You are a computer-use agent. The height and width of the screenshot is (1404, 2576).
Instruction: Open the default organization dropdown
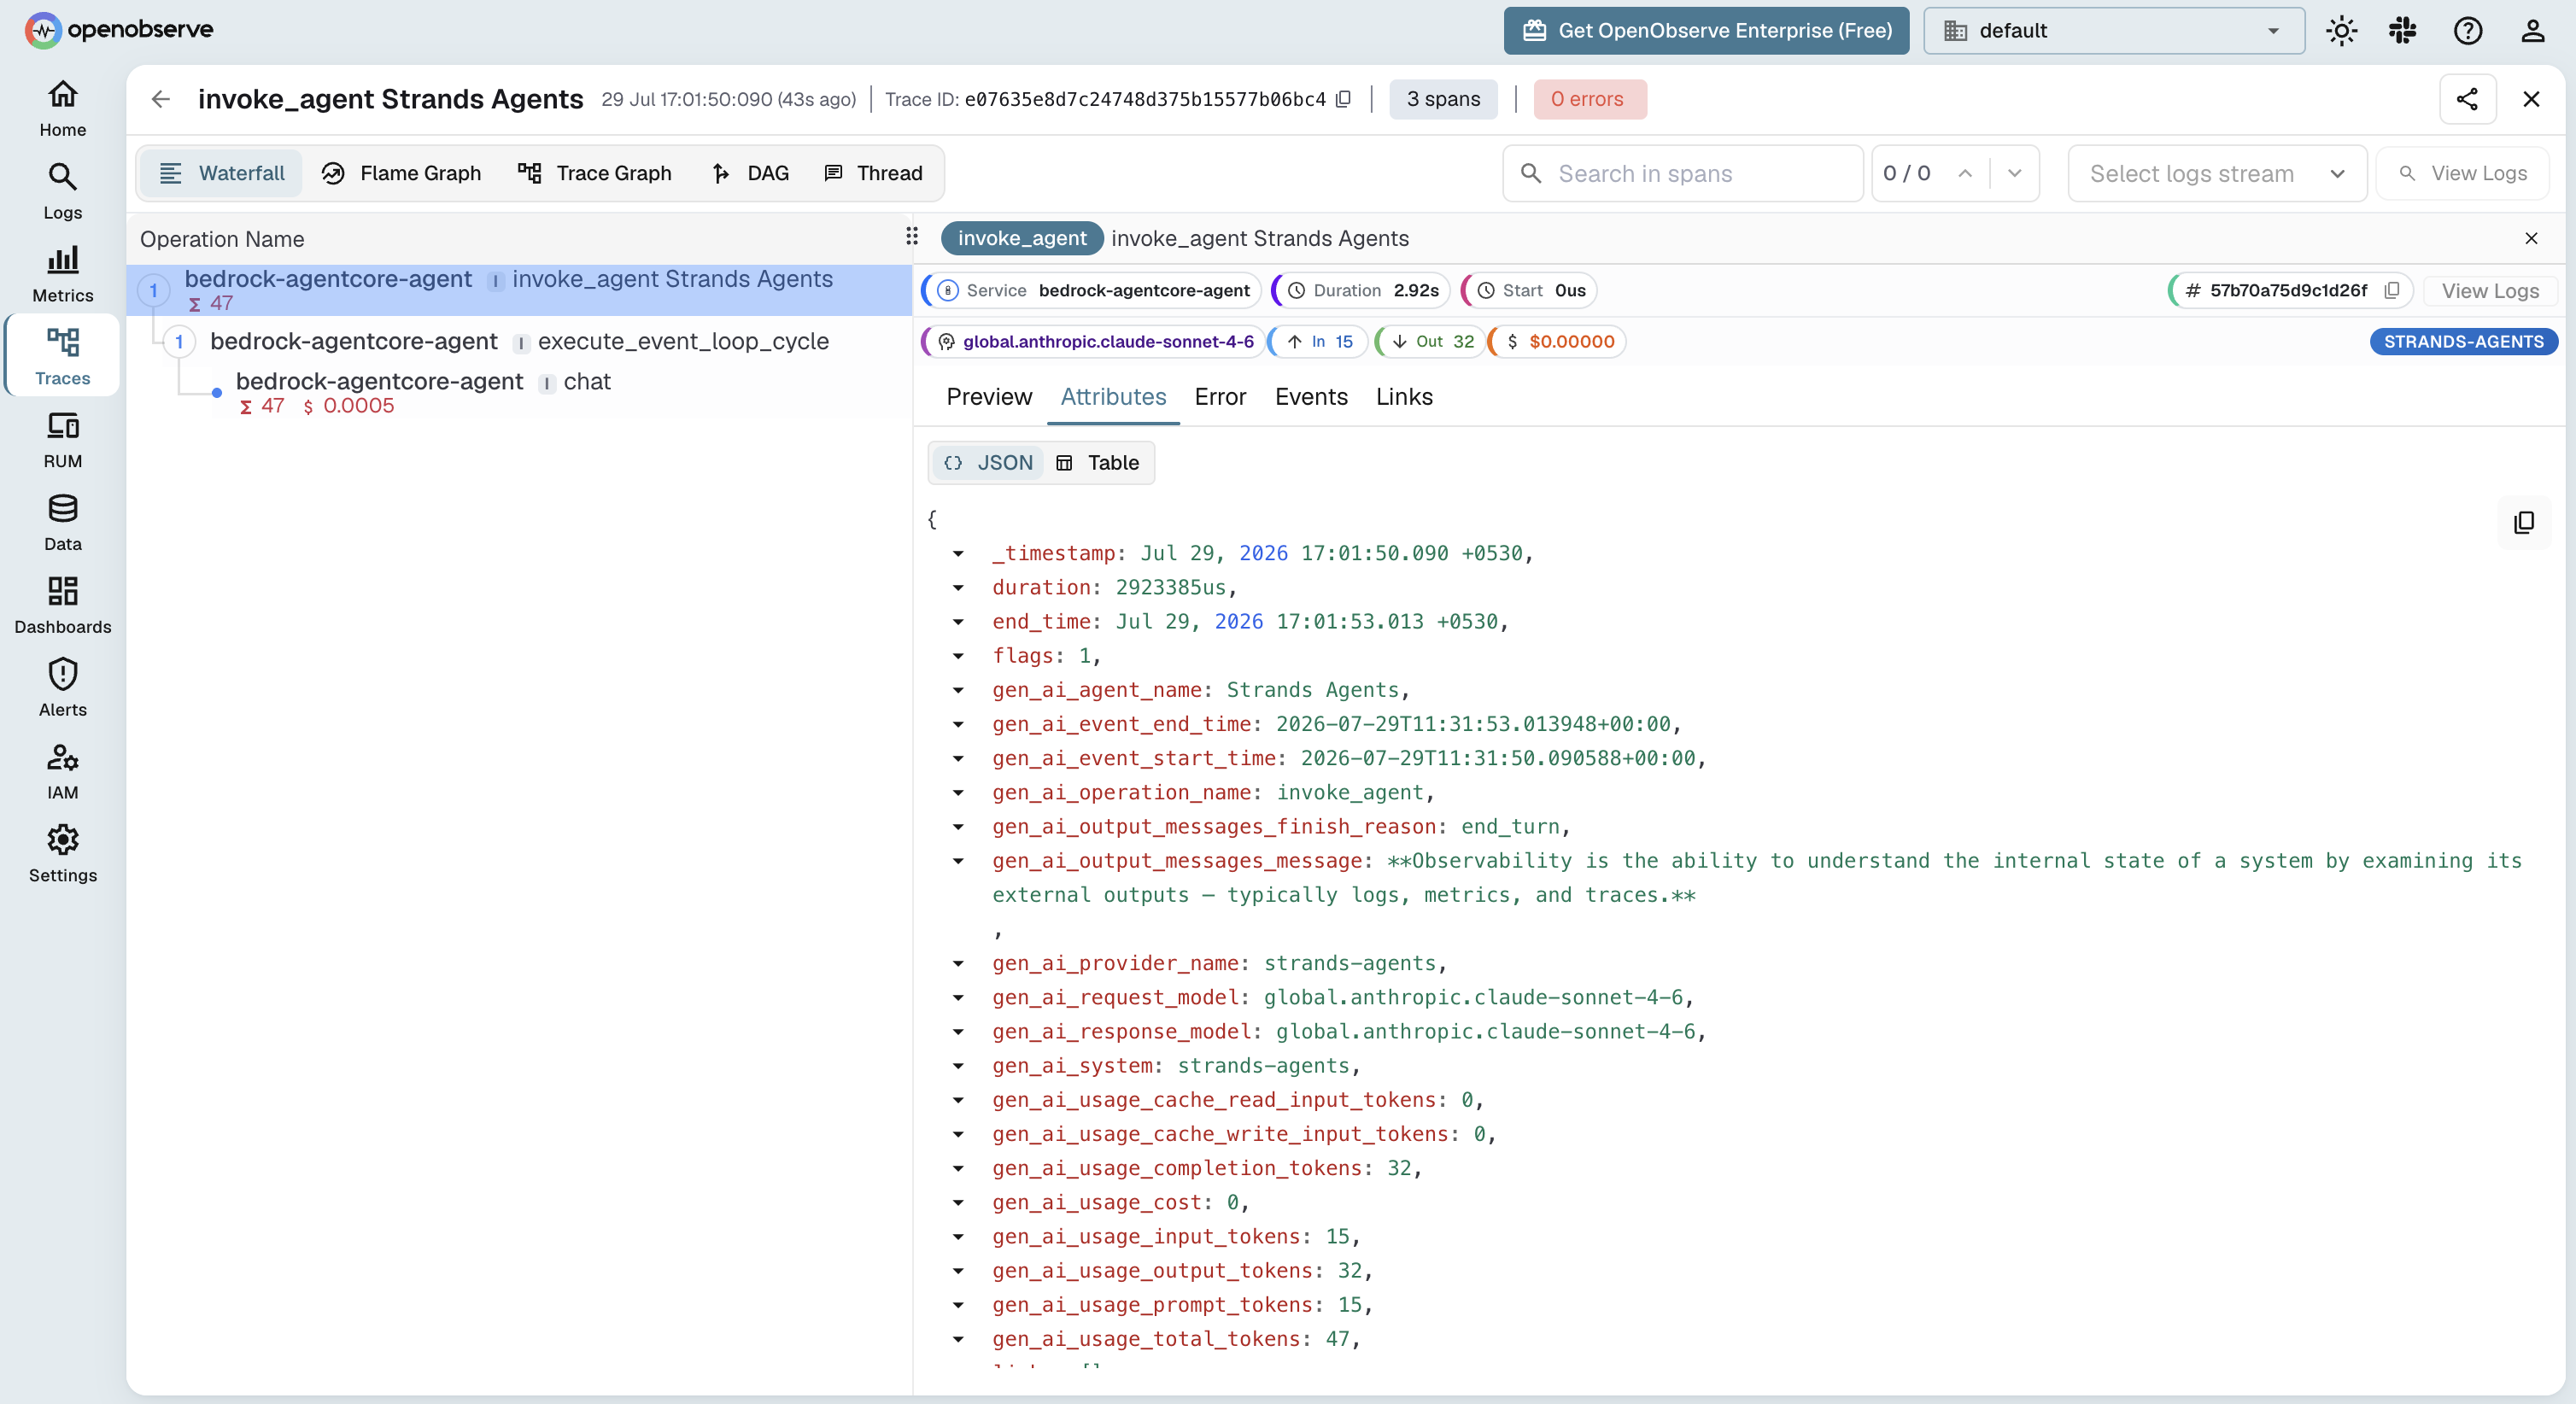(x=2113, y=31)
